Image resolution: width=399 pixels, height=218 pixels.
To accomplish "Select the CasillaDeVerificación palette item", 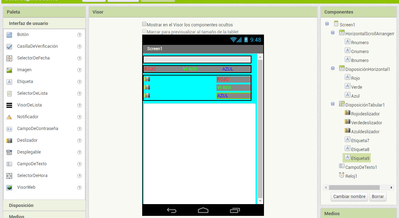I will coord(9,46).
